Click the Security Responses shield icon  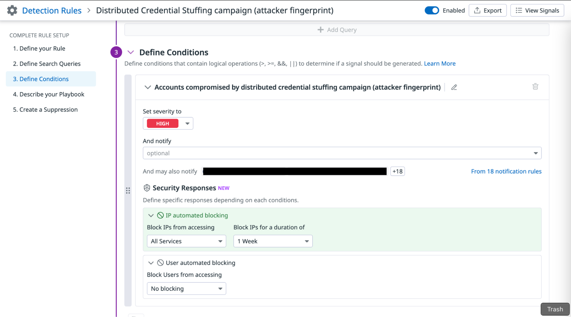tap(147, 188)
